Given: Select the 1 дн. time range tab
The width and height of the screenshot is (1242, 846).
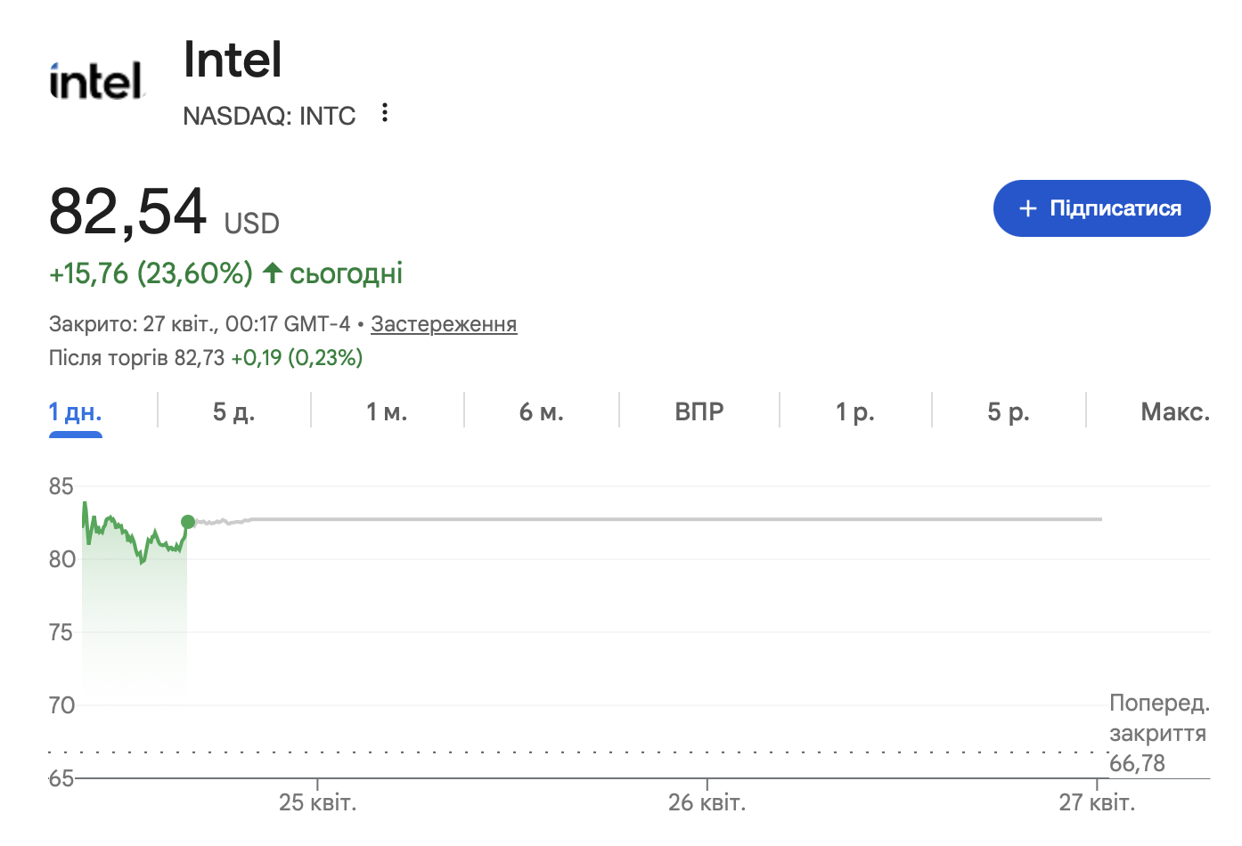Looking at the screenshot, I should pyautogui.click(x=76, y=412).
